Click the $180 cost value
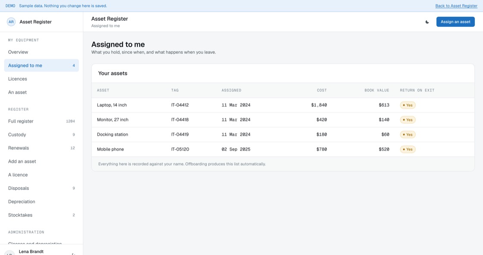The width and height of the screenshot is (483, 255). (x=322, y=135)
